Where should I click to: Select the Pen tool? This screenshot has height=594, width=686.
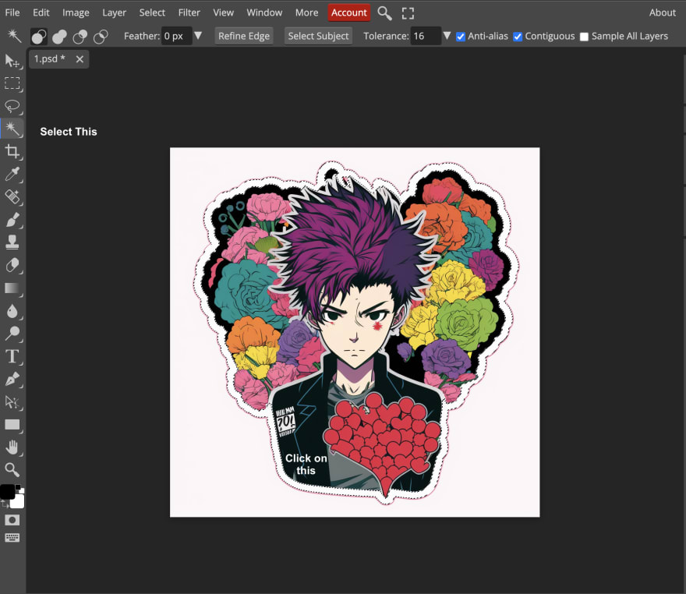pyautogui.click(x=12, y=379)
